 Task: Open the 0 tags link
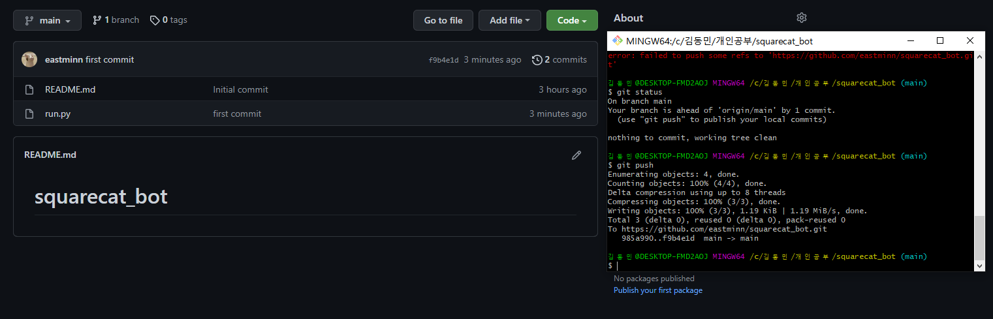pos(168,20)
